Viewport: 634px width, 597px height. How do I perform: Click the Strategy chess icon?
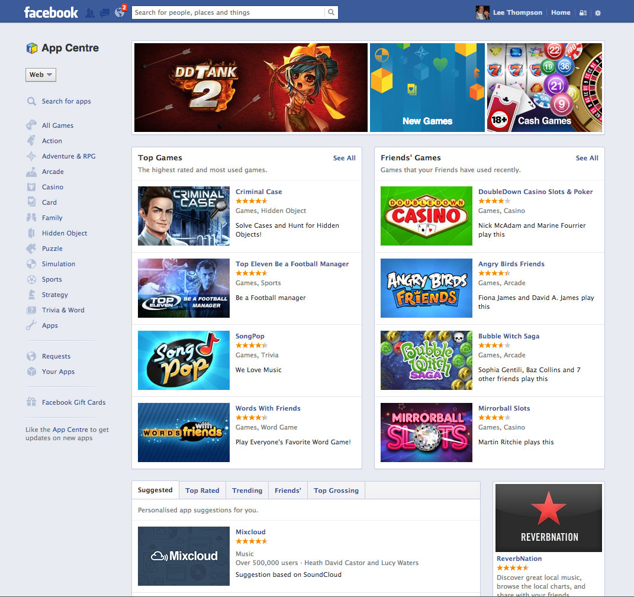click(x=31, y=295)
